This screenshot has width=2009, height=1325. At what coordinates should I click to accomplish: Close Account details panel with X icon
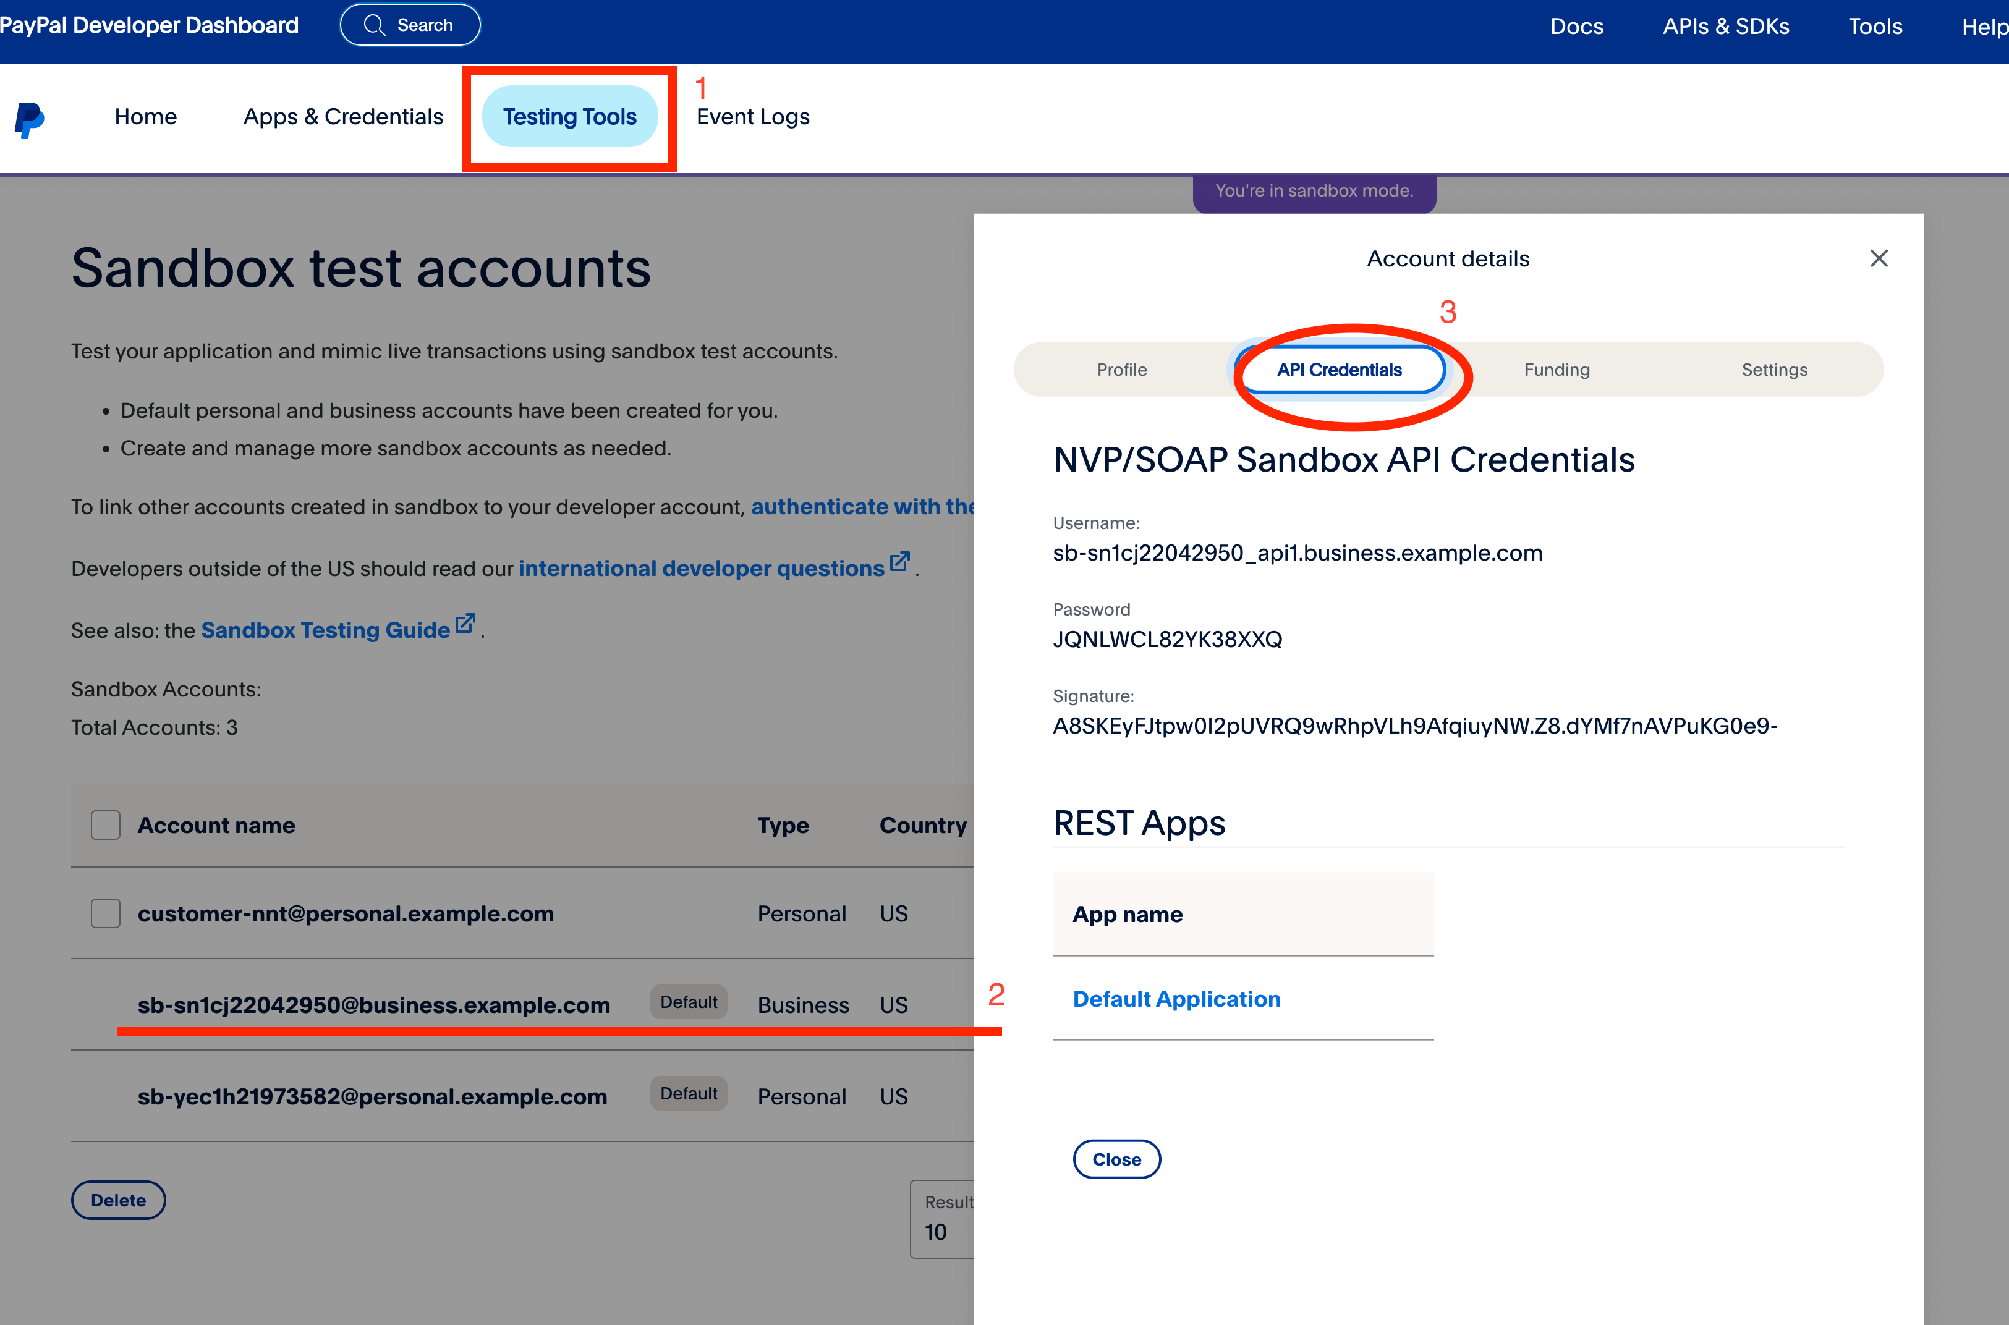pos(1878,258)
